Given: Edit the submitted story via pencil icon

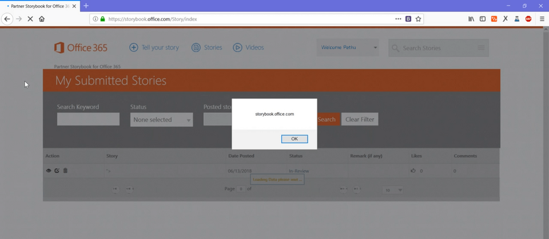Looking at the screenshot, I should coord(57,171).
